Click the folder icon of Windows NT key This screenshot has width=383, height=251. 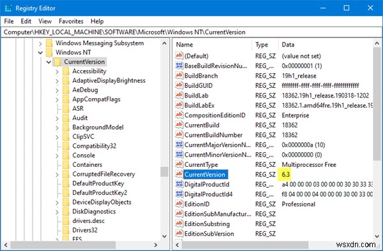pos(49,52)
